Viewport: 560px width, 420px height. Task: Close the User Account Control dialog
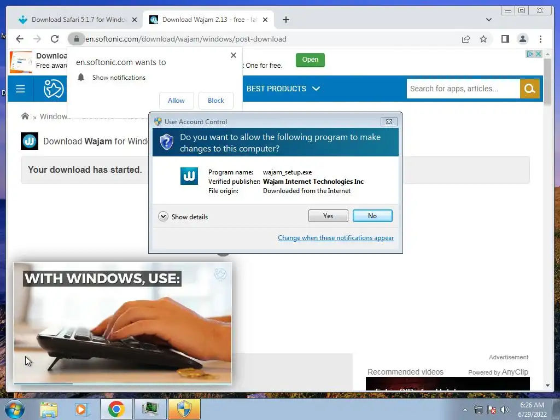pyautogui.click(x=389, y=122)
